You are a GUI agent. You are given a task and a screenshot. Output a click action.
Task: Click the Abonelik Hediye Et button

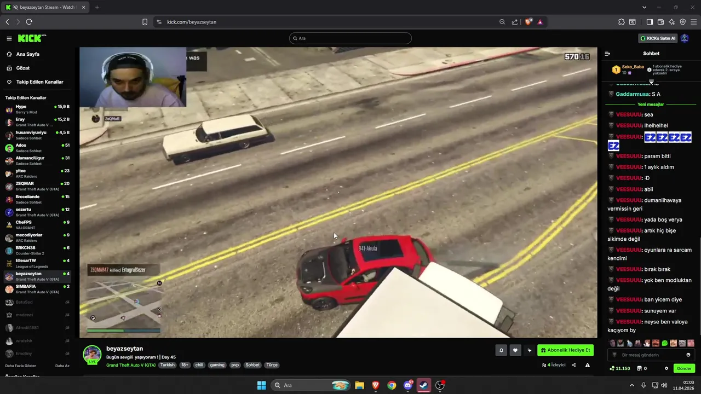pyautogui.click(x=565, y=350)
